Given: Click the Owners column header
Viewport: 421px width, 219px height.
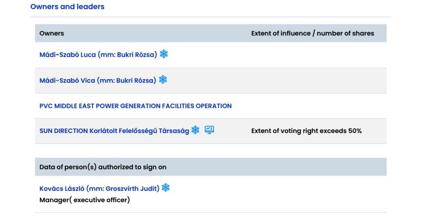Looking at the screenshot, I should pos(51,33).
